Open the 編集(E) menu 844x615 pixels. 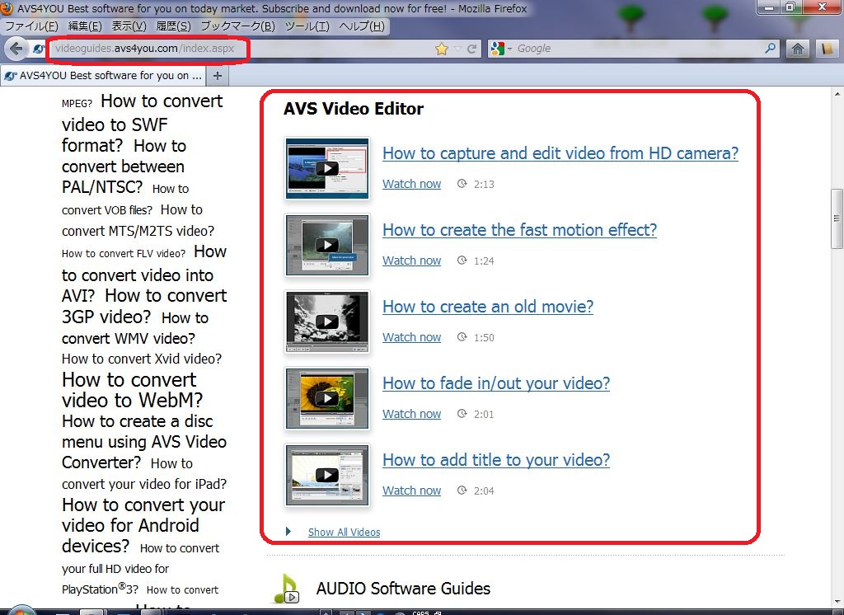85,26
